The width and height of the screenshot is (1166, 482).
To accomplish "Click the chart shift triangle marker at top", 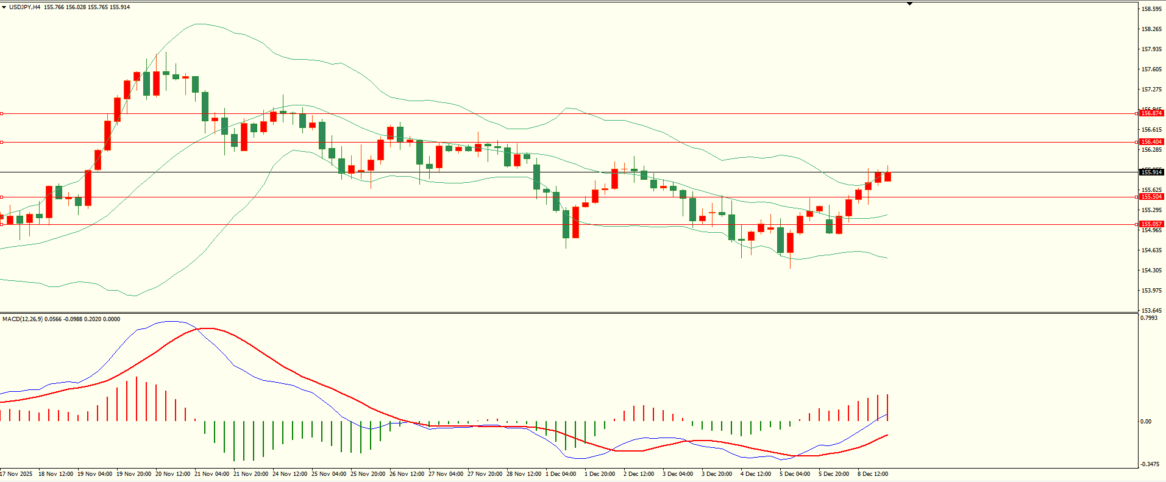I will coord(909,4).
